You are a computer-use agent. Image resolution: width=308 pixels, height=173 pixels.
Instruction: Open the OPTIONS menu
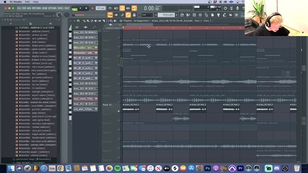coord(52,8)
